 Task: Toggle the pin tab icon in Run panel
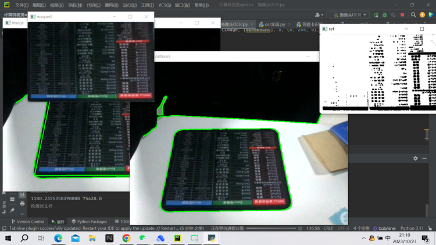click(x=12, y=211)
